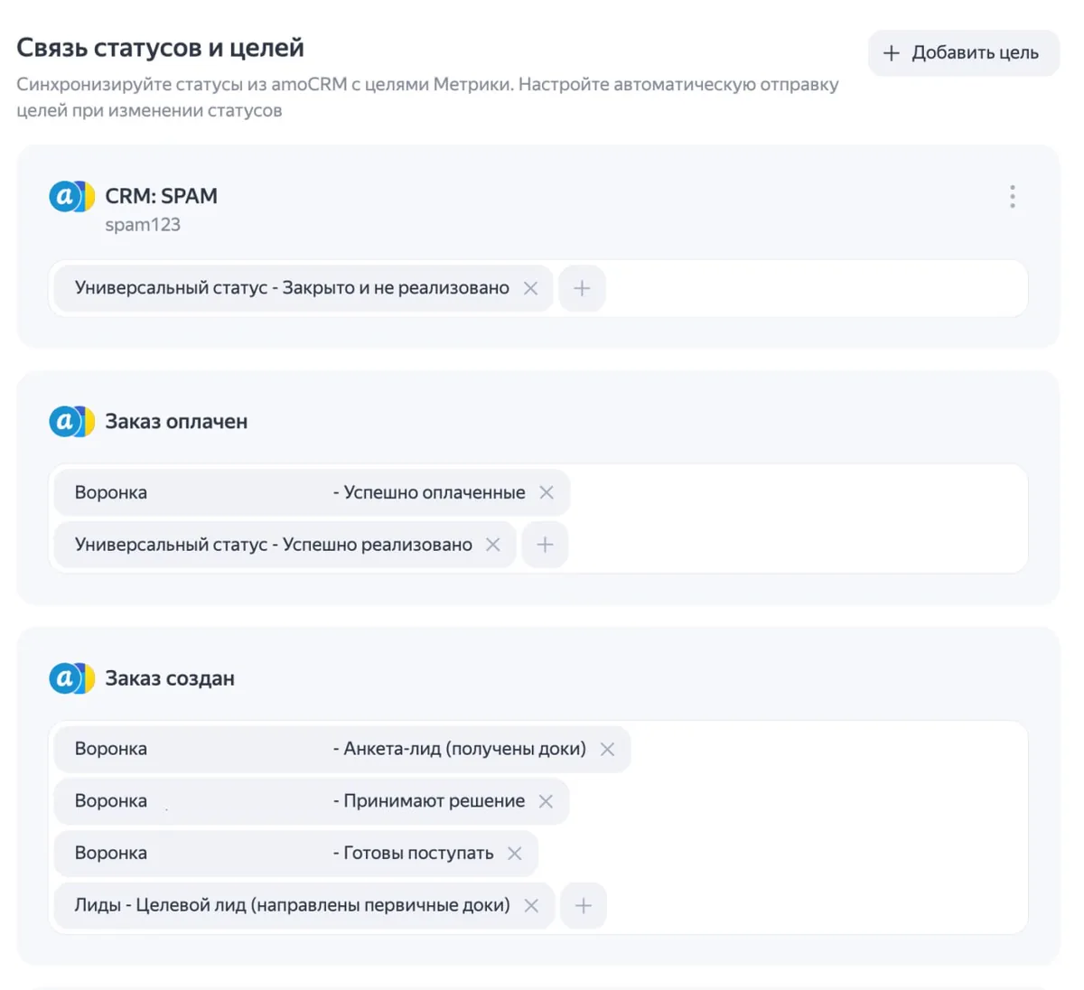
Task: Click the Синхронизируйте статусы из amoCRM description text
Action: [x=427, y=98]
